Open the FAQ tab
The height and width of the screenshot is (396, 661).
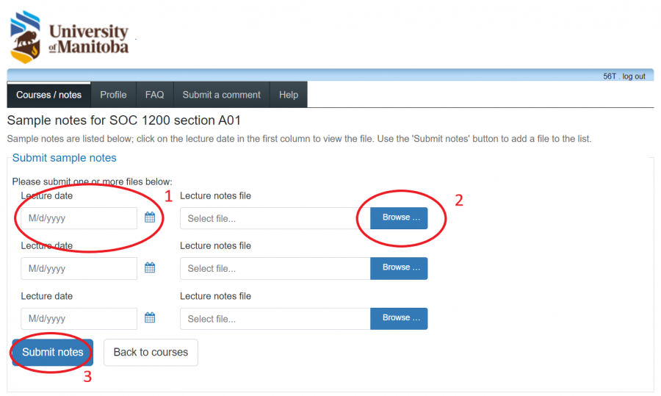click(154, 95)
